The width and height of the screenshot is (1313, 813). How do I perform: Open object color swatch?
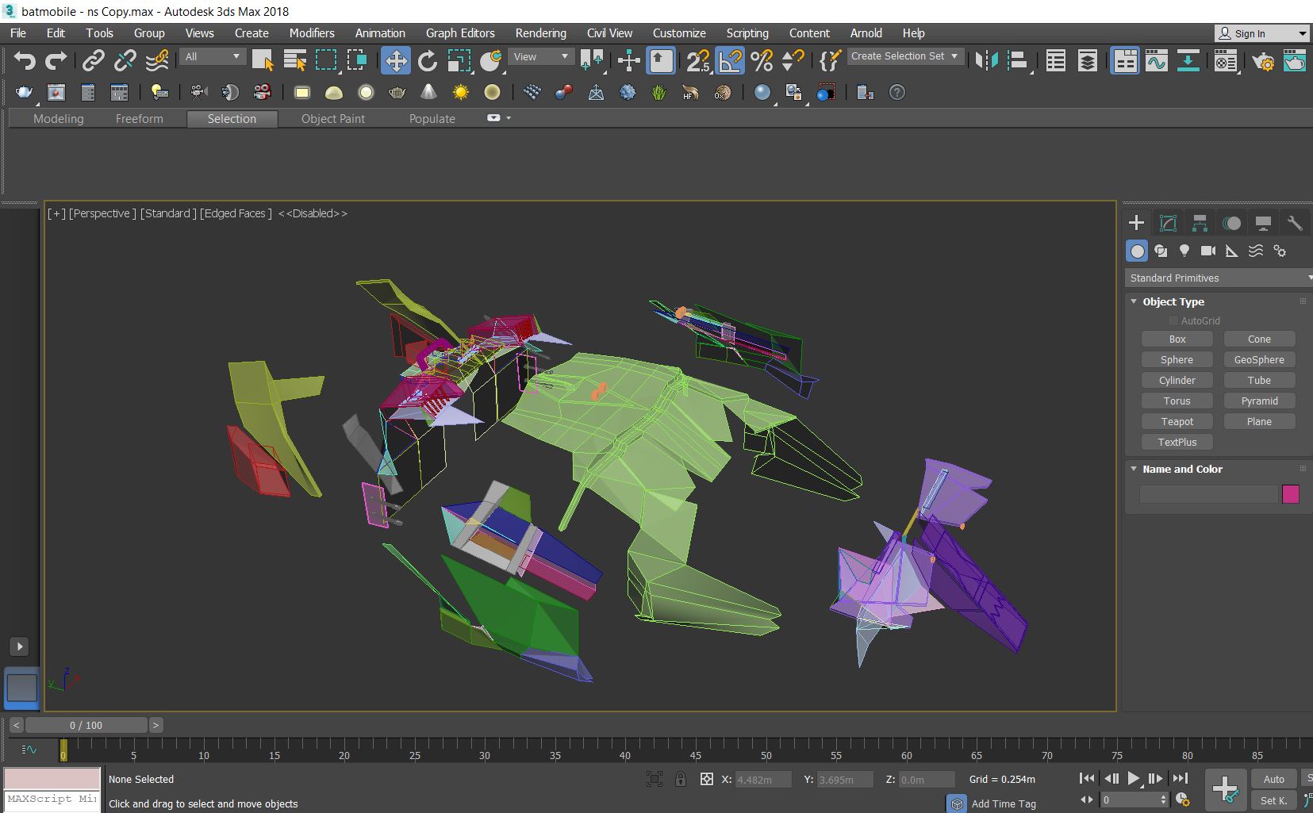coord(1291,494)
